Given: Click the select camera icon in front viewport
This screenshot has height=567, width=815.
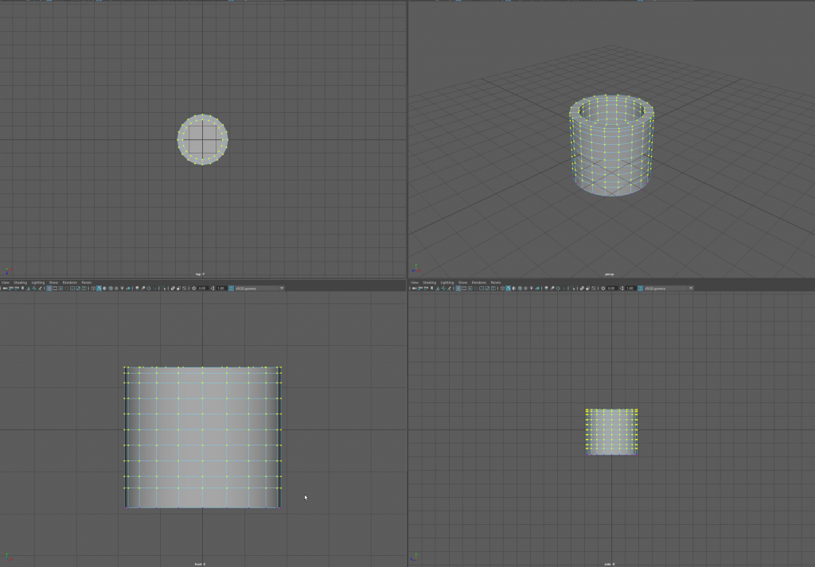Looking at the screenshot, I should pos(5,288).
